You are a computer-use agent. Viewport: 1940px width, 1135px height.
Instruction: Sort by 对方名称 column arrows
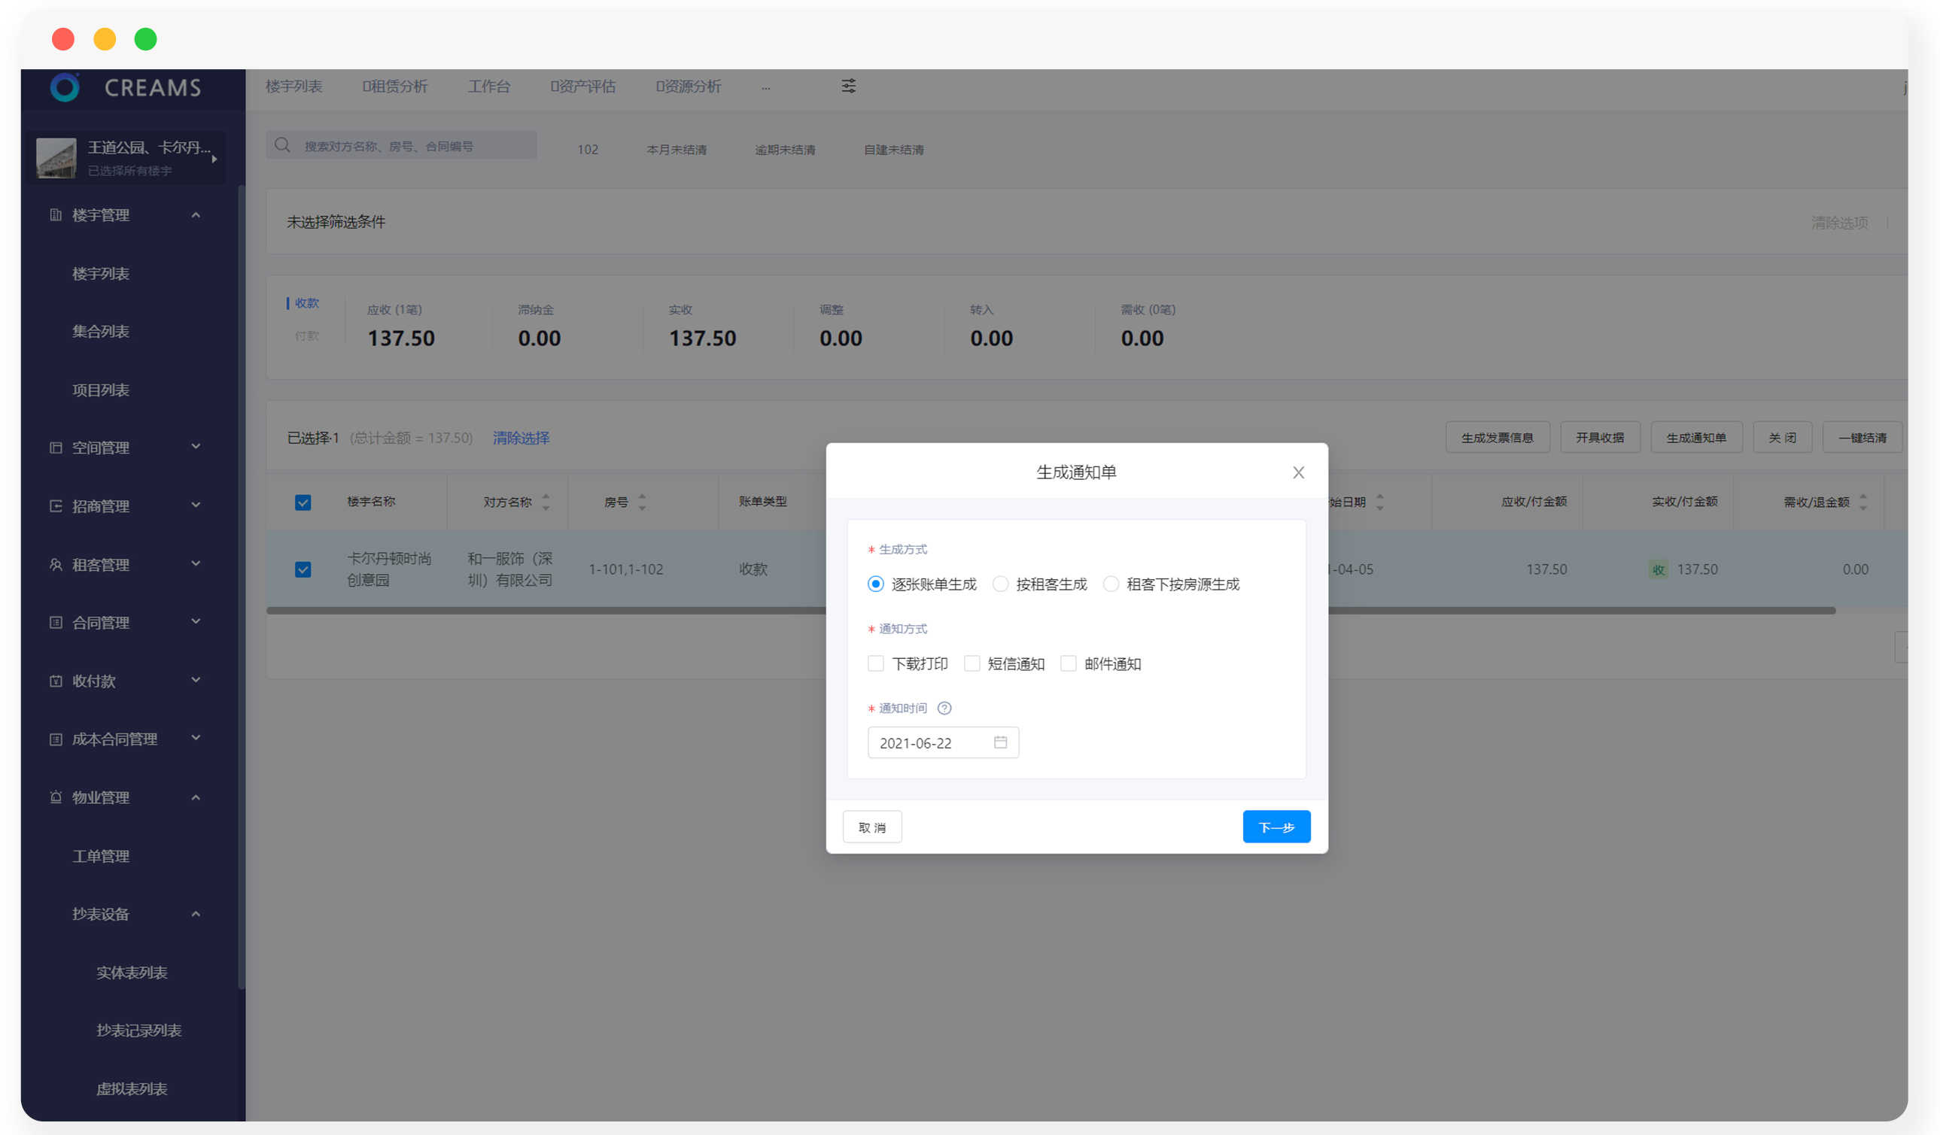[545, 502]
